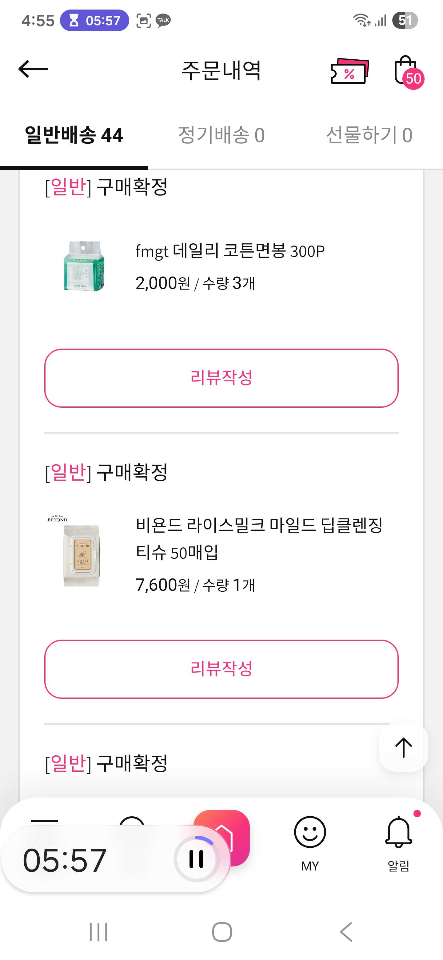This screenshot has width=443, height=960.
Task: Switch to the 정기배송 0 tab
Action: (221, 135)
